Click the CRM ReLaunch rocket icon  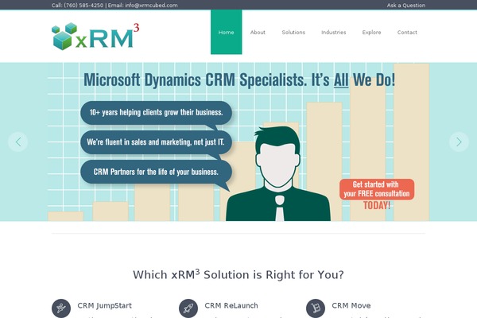coord(188,308)
